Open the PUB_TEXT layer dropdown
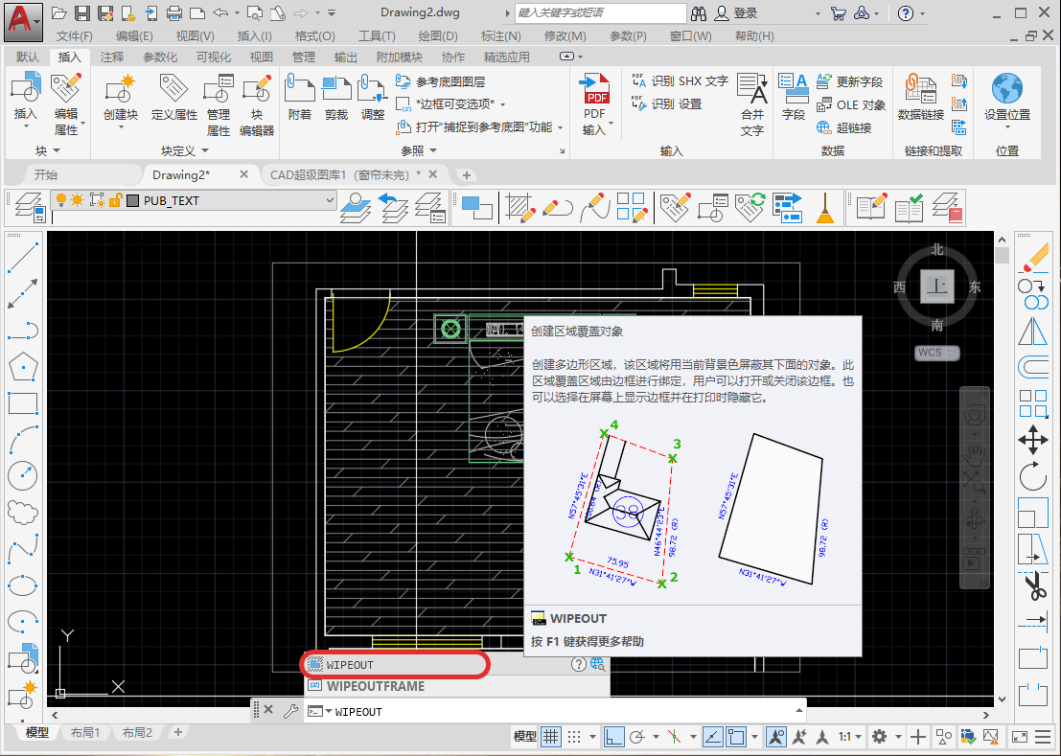This screenshot has width=1061, height=756. tap(330, 200)
